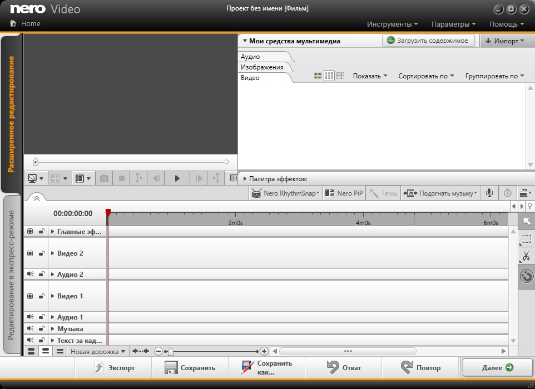Click the marker pin icon above timeline
Viewport: 535px width, 389px height.
(x=529, y=206)
